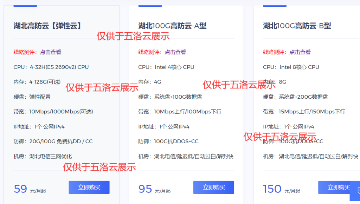This screenshot has height=204, width=360.
Task: Click 立即购买 button for 弹性云 plan
Action: tap(89, 187)
